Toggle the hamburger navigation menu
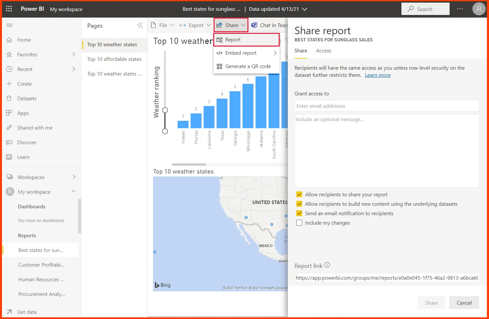The width and height of the screenshot is (489, 319). point(9,25)
